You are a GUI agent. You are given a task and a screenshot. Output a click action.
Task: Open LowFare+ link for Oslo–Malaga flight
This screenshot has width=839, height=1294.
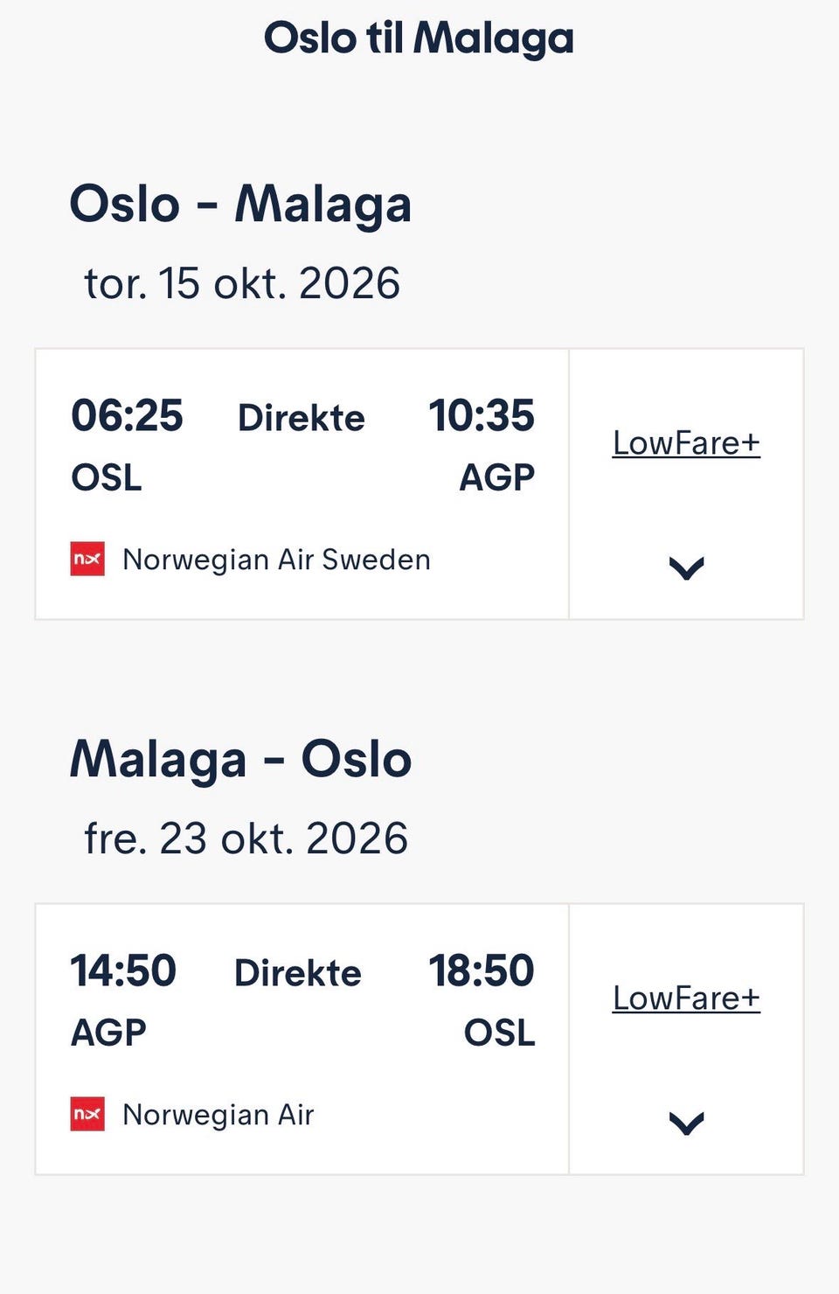pyautogui.click(x=686, y=443)
